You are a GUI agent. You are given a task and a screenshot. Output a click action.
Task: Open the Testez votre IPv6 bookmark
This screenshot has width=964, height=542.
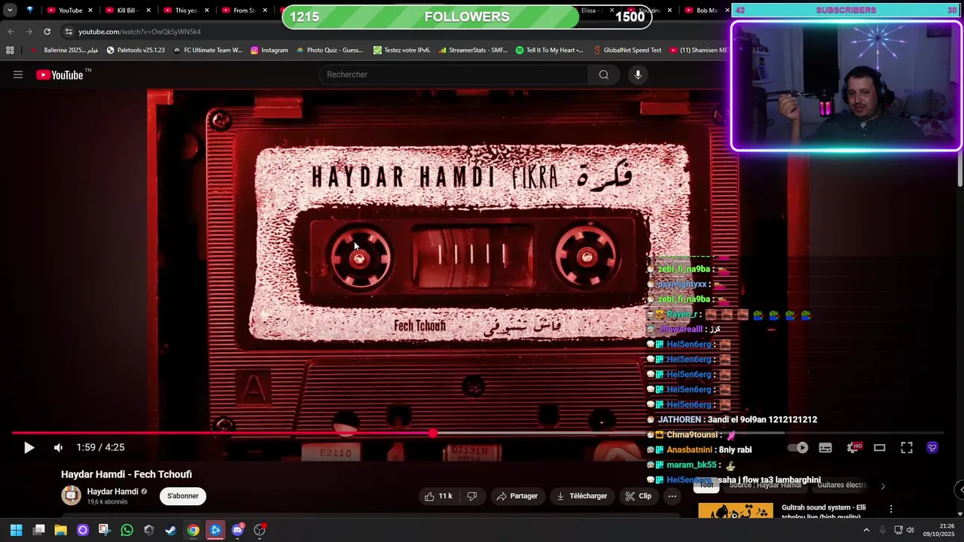[x=402, y=50]
